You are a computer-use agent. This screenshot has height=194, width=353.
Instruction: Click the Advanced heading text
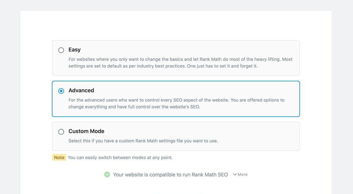tap(81, 90)
